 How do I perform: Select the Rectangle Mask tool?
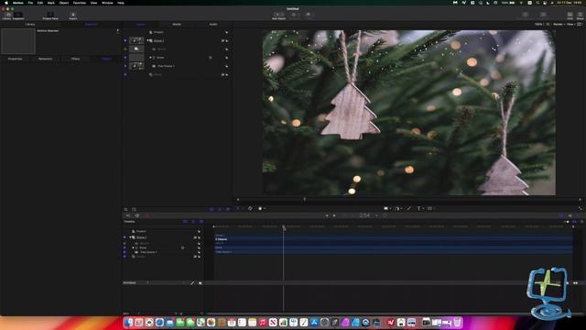[429, 208]
